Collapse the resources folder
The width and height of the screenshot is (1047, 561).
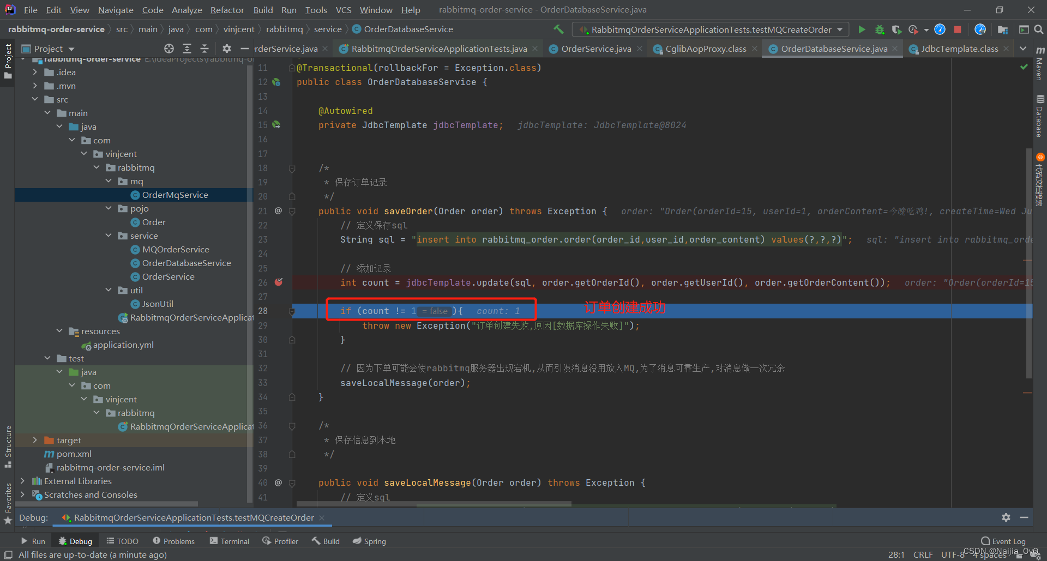pos(59,331)
